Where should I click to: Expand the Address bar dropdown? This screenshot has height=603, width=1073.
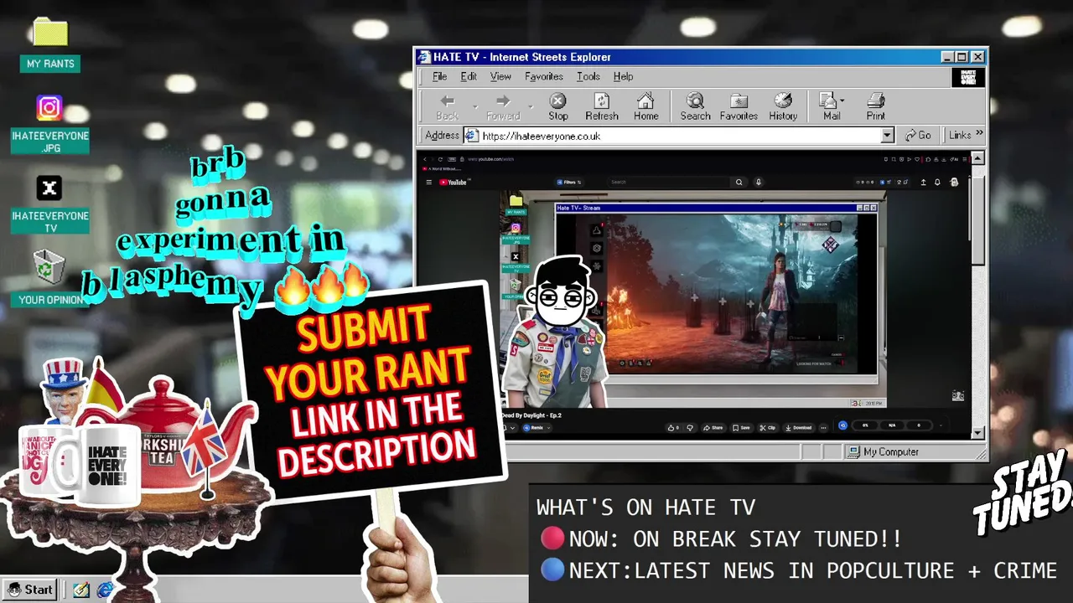pyautogui.click(x=887, y=136)
